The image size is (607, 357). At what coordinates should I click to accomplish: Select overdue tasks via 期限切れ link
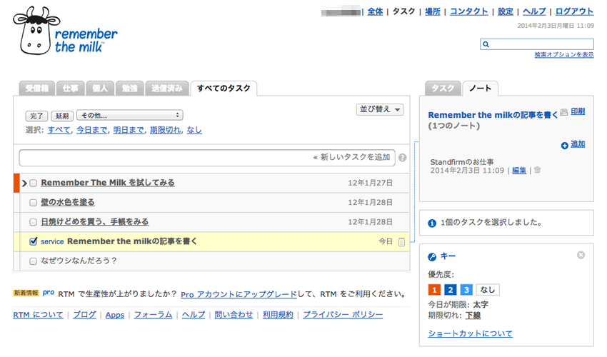165,130
